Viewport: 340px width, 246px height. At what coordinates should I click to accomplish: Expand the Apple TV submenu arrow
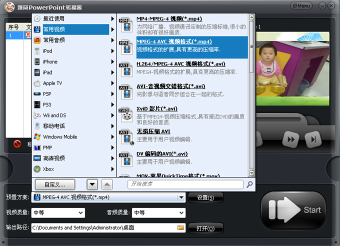click(112, 83)
